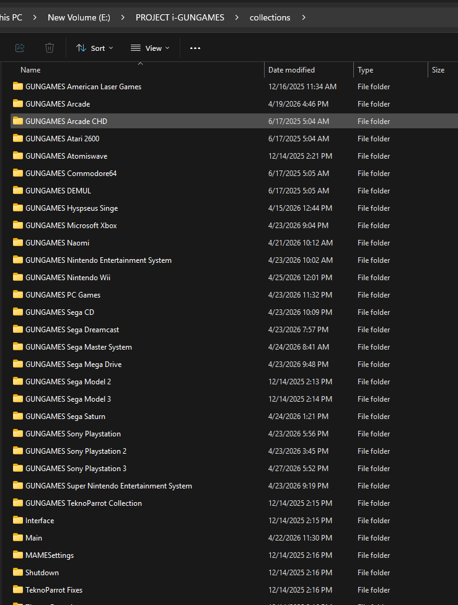Select folder icon of GUNGAMES Naomi
Screen dimensions: 458x605
[18, 242]
